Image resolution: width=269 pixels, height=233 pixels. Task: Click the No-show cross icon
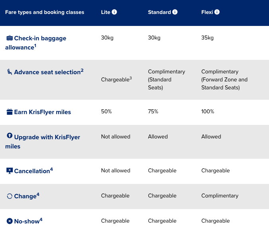point(10,221)
